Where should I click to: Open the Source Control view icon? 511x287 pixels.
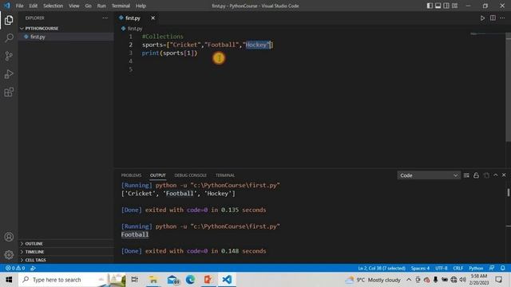pyautogui.click(x=9, y=56)
